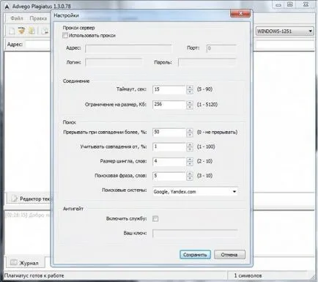Click the proxy Адрес field in the dialog
Image resolution: width=318 pixels, height=282 pixels.
coord(128,48)
